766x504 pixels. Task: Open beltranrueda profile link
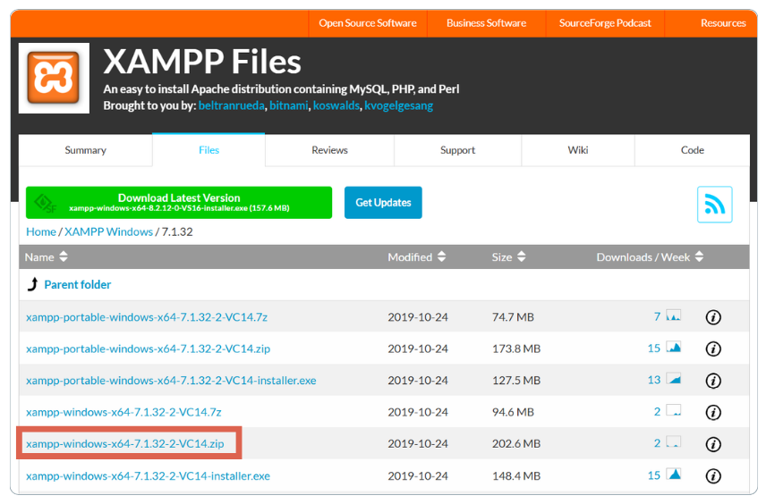click(232, 105)
